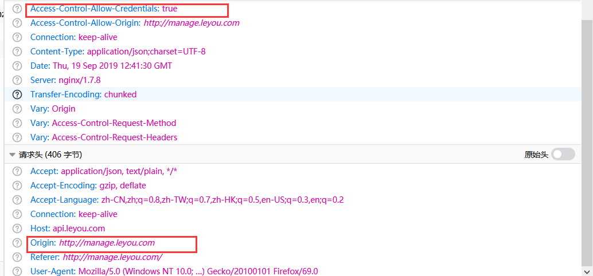
Task: Click help icon beside Access-Control-Allow-Credentials header
Action: 17,9
